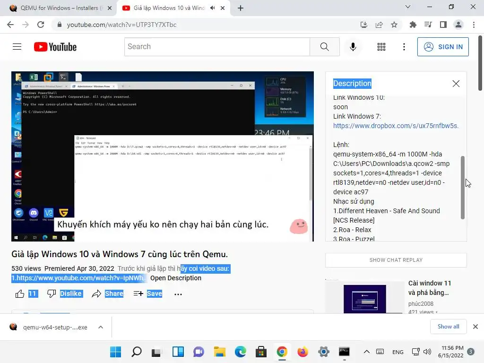Click the address bar URL
The width and height of the screenshot is (484, 363).
pos(121,25)
